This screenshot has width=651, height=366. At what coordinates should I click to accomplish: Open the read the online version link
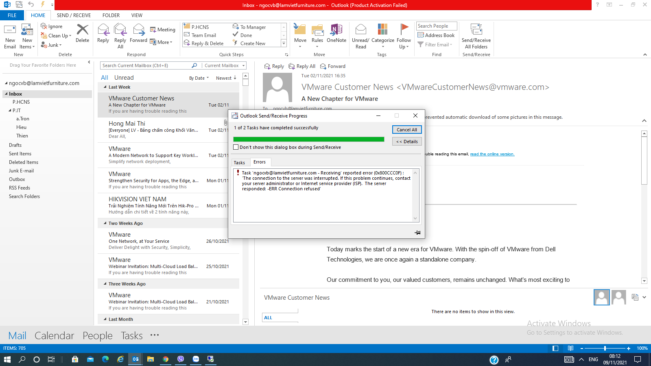click(x=492, y=154)
